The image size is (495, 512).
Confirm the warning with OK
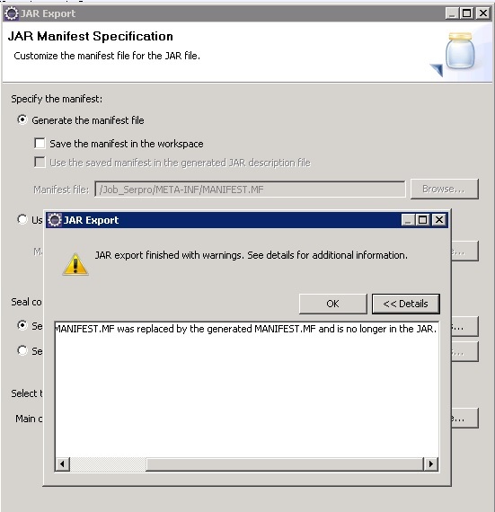point(333,304)
